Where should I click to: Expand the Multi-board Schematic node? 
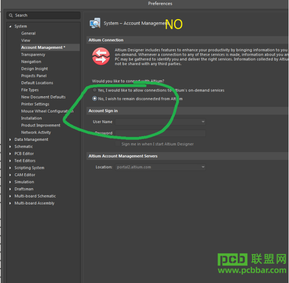click(10, 196)
